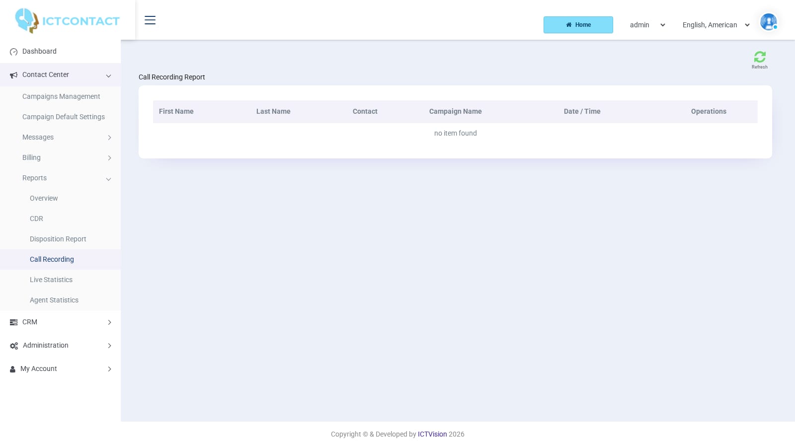Click the green Refresh icon
This screenshot has height=447, width=795.
pos(760,57)
